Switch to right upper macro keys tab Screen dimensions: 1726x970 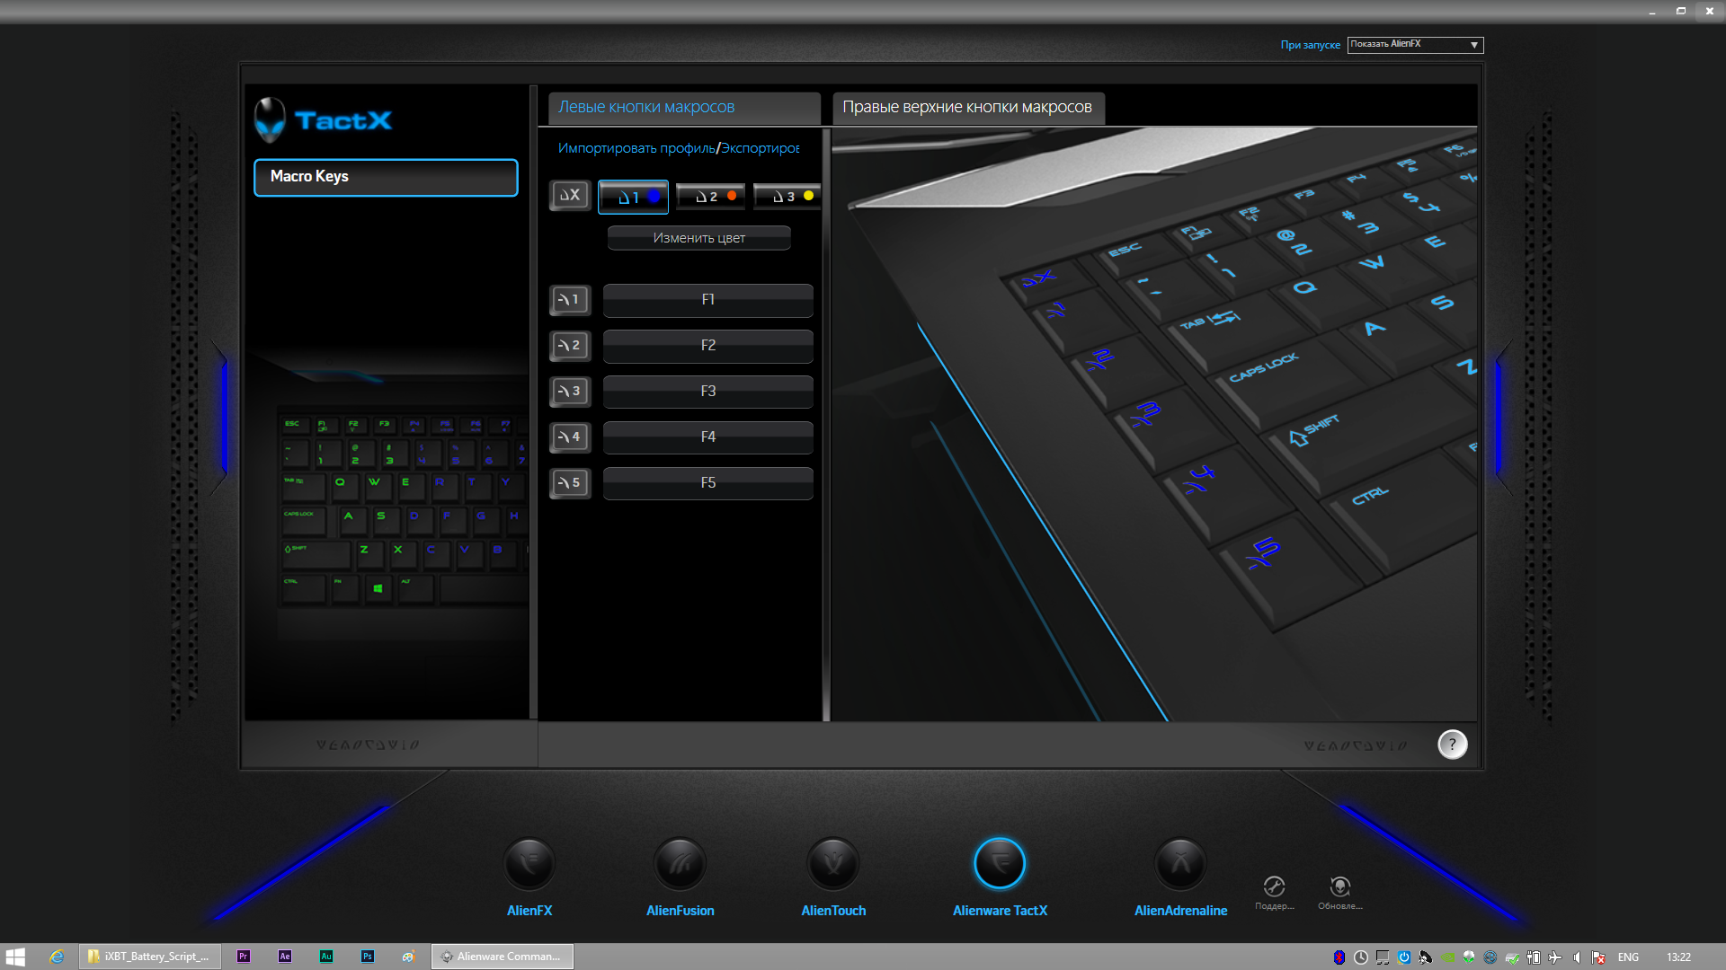click(967, 108)
